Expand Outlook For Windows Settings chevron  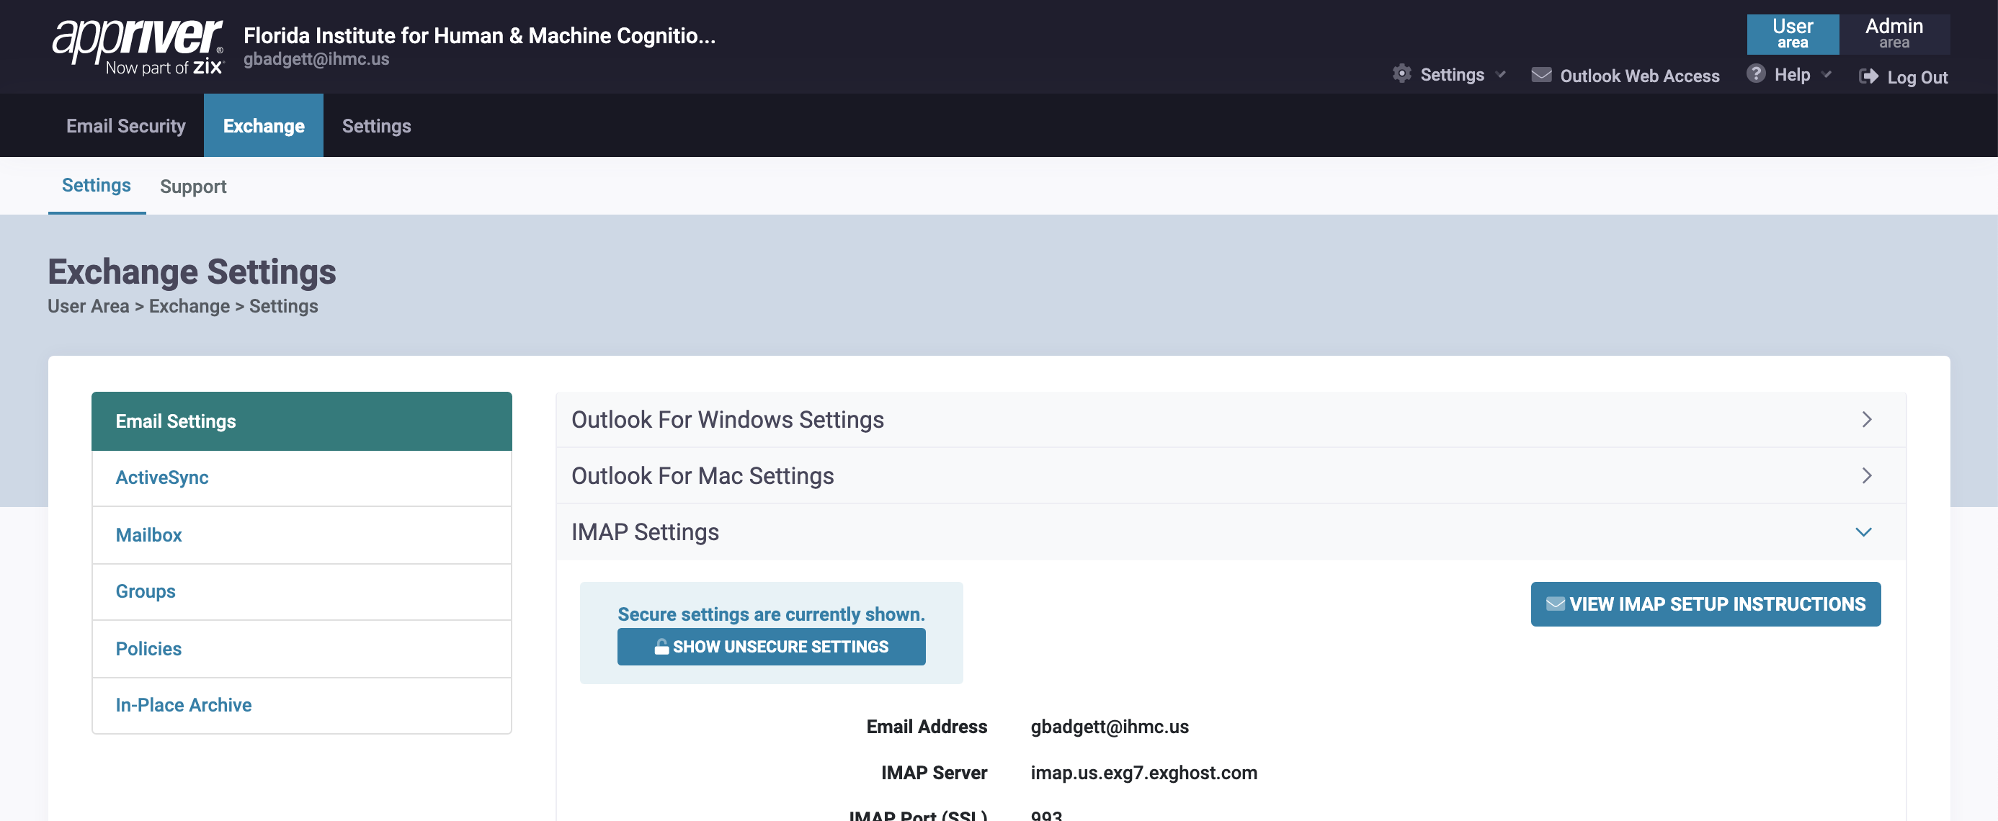(x=1867, y=419)
